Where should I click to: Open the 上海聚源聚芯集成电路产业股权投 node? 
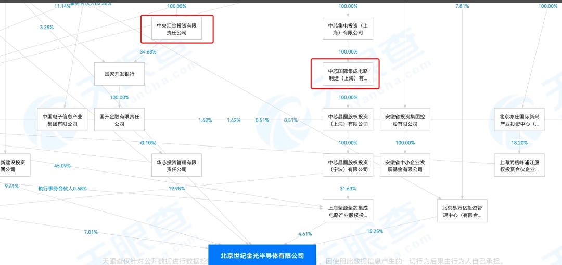(348, 211)
